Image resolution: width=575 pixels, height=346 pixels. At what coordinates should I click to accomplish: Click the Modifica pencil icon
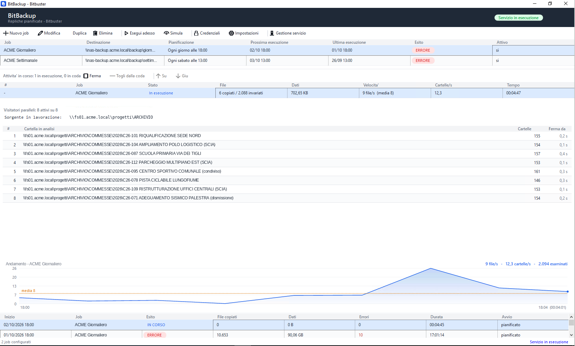coord(40,33)
